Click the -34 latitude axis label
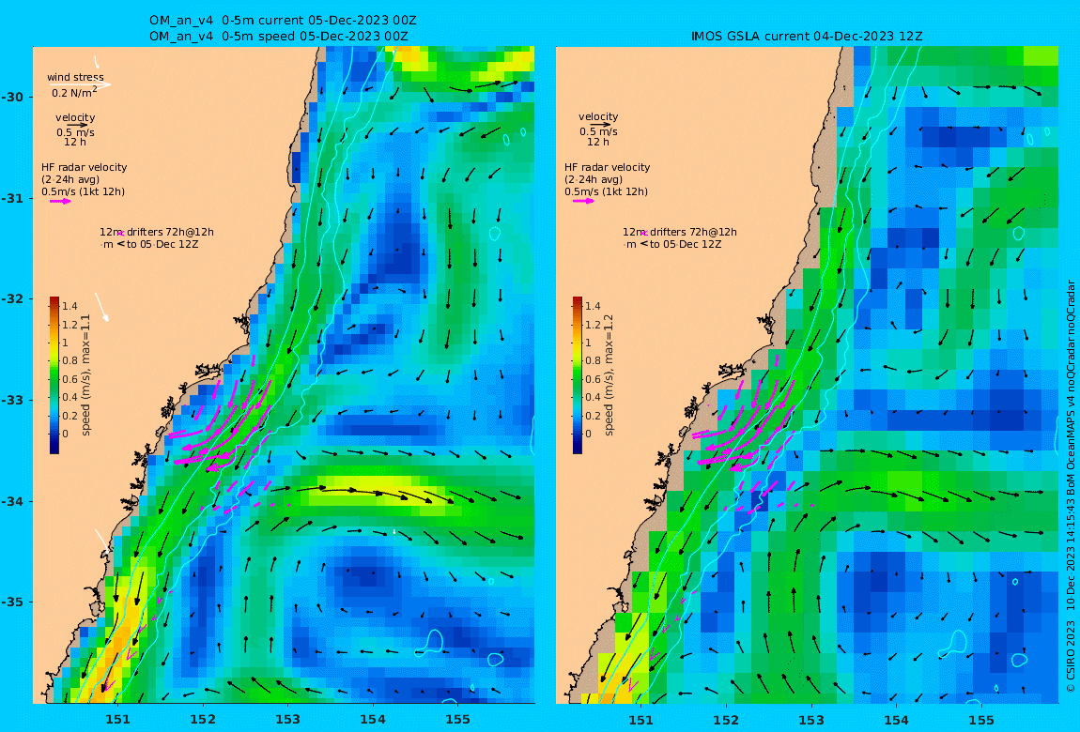Image resolution: width=1080 pixels, height=732 pixels. pyautogui.click(x=11, y=501)
